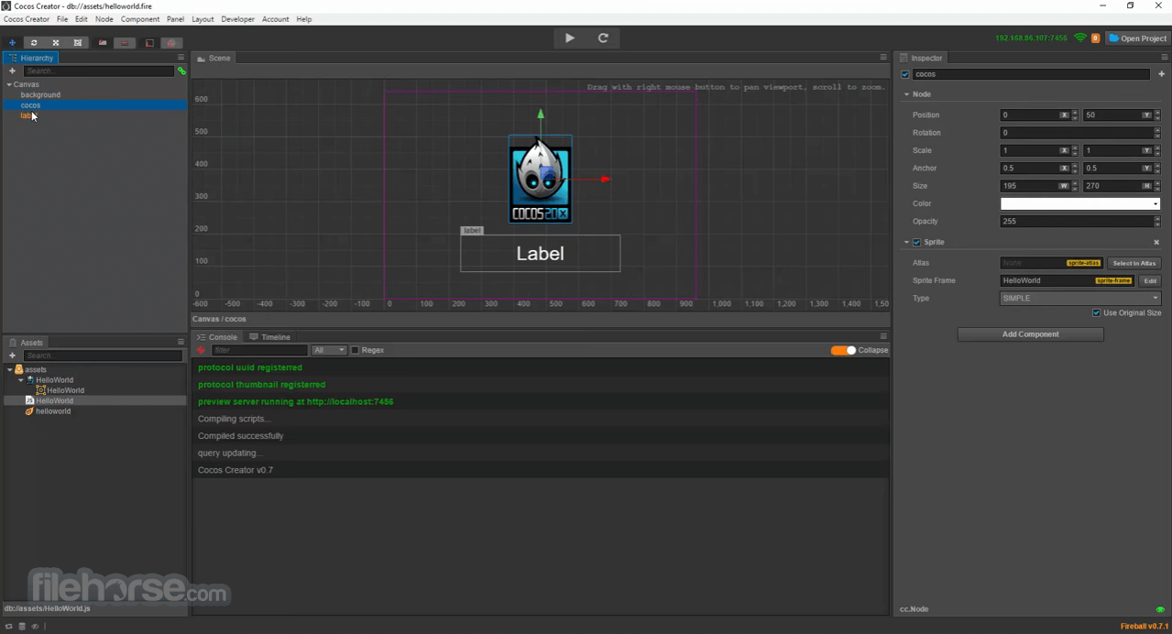The width and height of the screenshot is (1172, 634).
Task: Click the HelloWorld JS script asset
Action: pos(54,400)
